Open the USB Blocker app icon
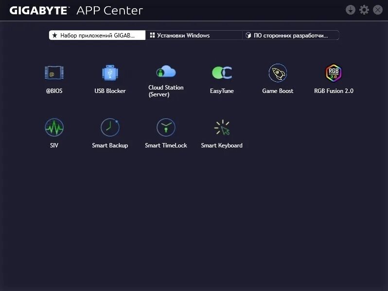388x291 pixels. [110, 73]
